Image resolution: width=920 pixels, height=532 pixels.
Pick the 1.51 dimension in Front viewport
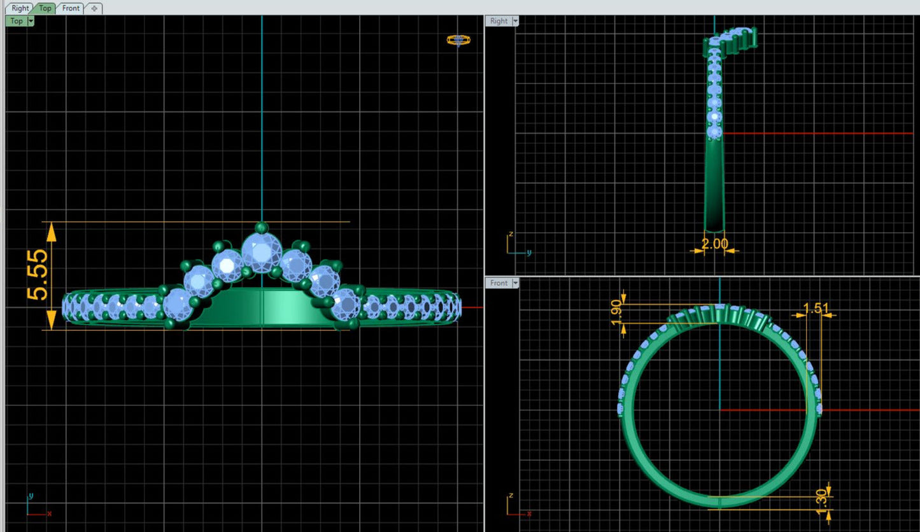point(816,309)
